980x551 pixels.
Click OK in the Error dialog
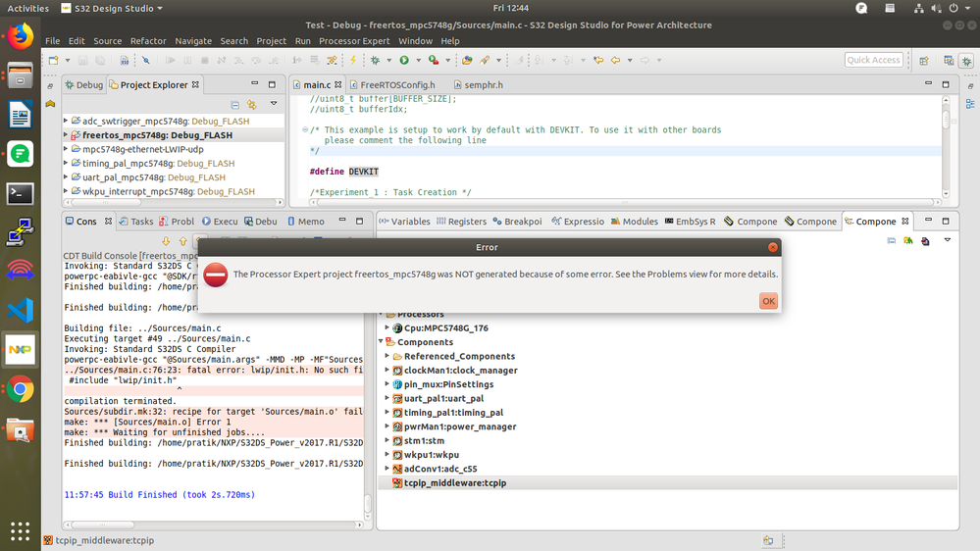point(768,300)
